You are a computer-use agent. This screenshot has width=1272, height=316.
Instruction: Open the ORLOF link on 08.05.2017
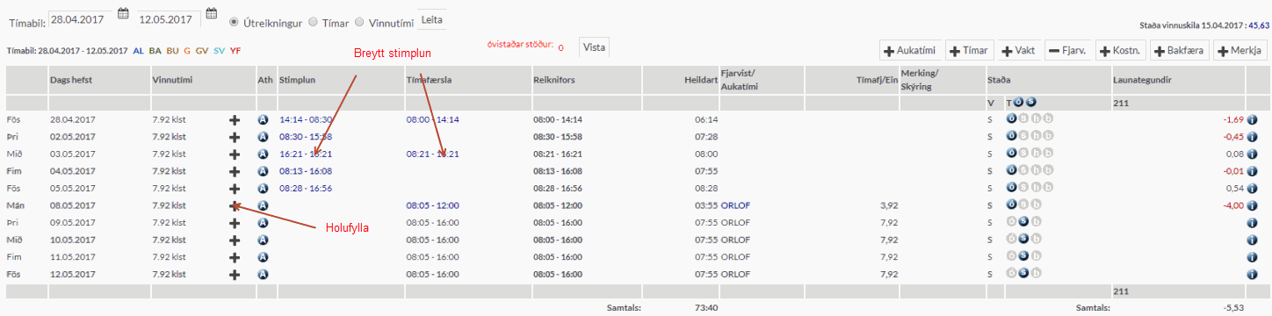tap(734, 205)
